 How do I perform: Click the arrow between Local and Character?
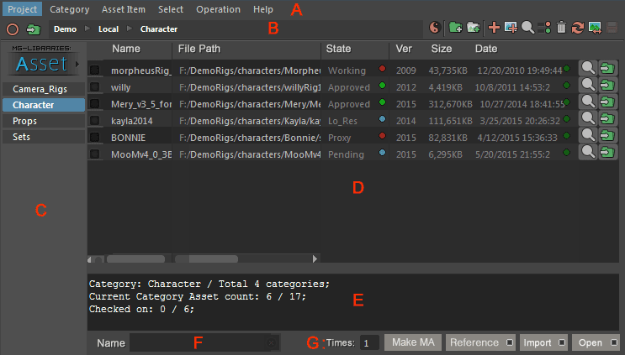click(130, 29)
